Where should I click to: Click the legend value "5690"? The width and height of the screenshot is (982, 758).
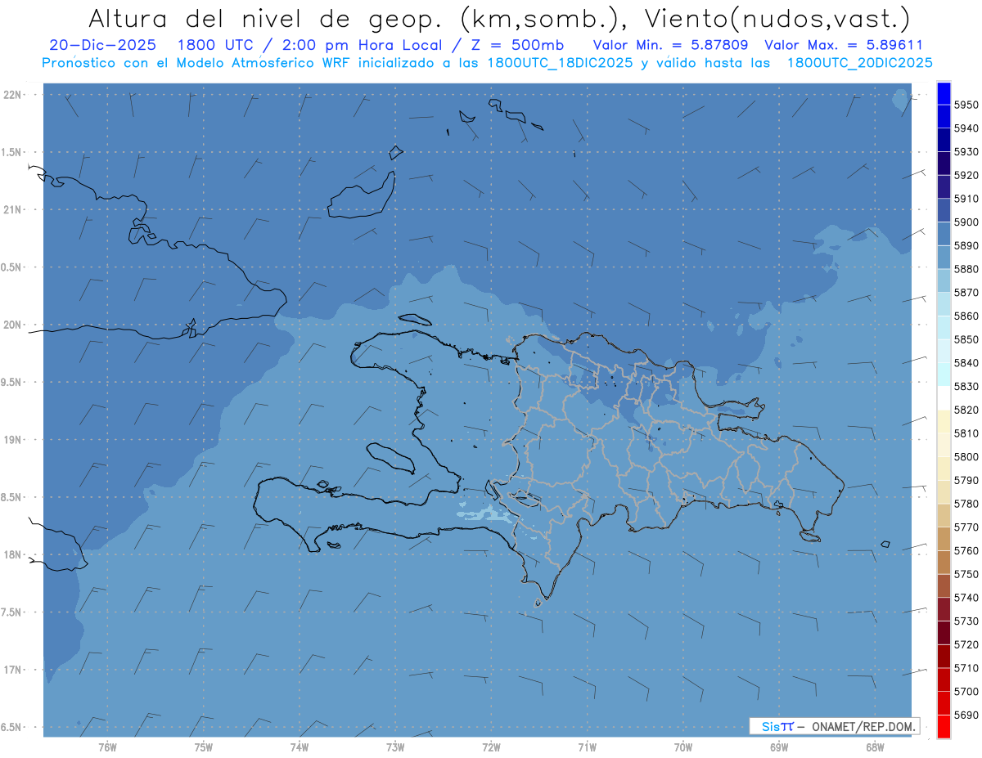[966, 715]
